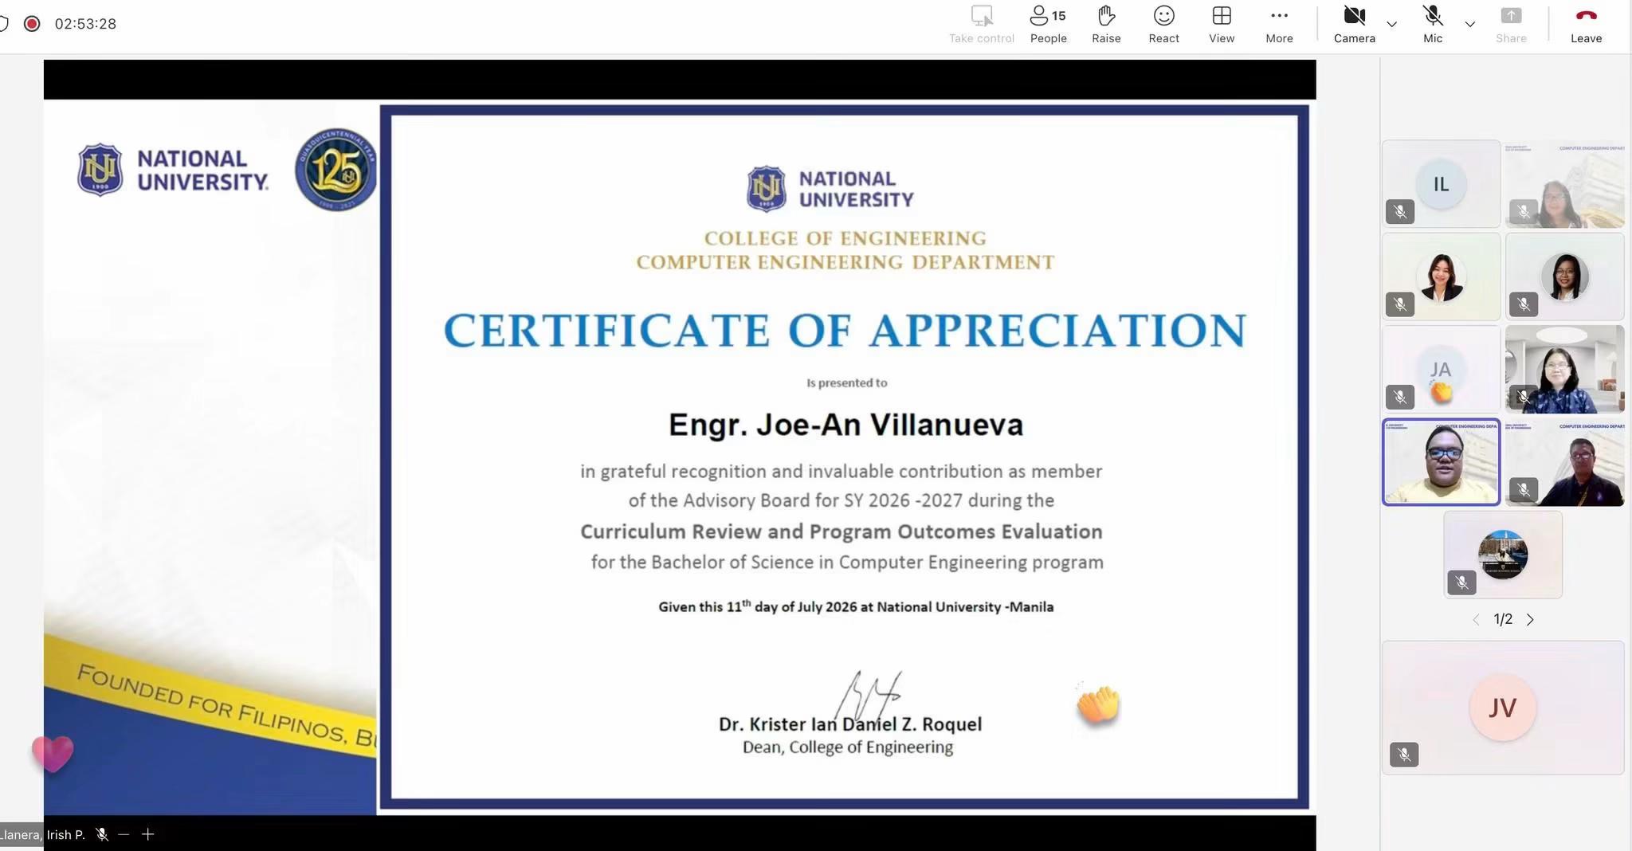Open the People participants panel

[x=1048, y=25]
